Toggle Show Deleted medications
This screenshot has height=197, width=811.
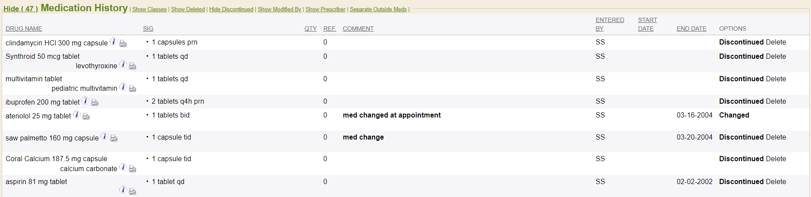pos(188,9)
